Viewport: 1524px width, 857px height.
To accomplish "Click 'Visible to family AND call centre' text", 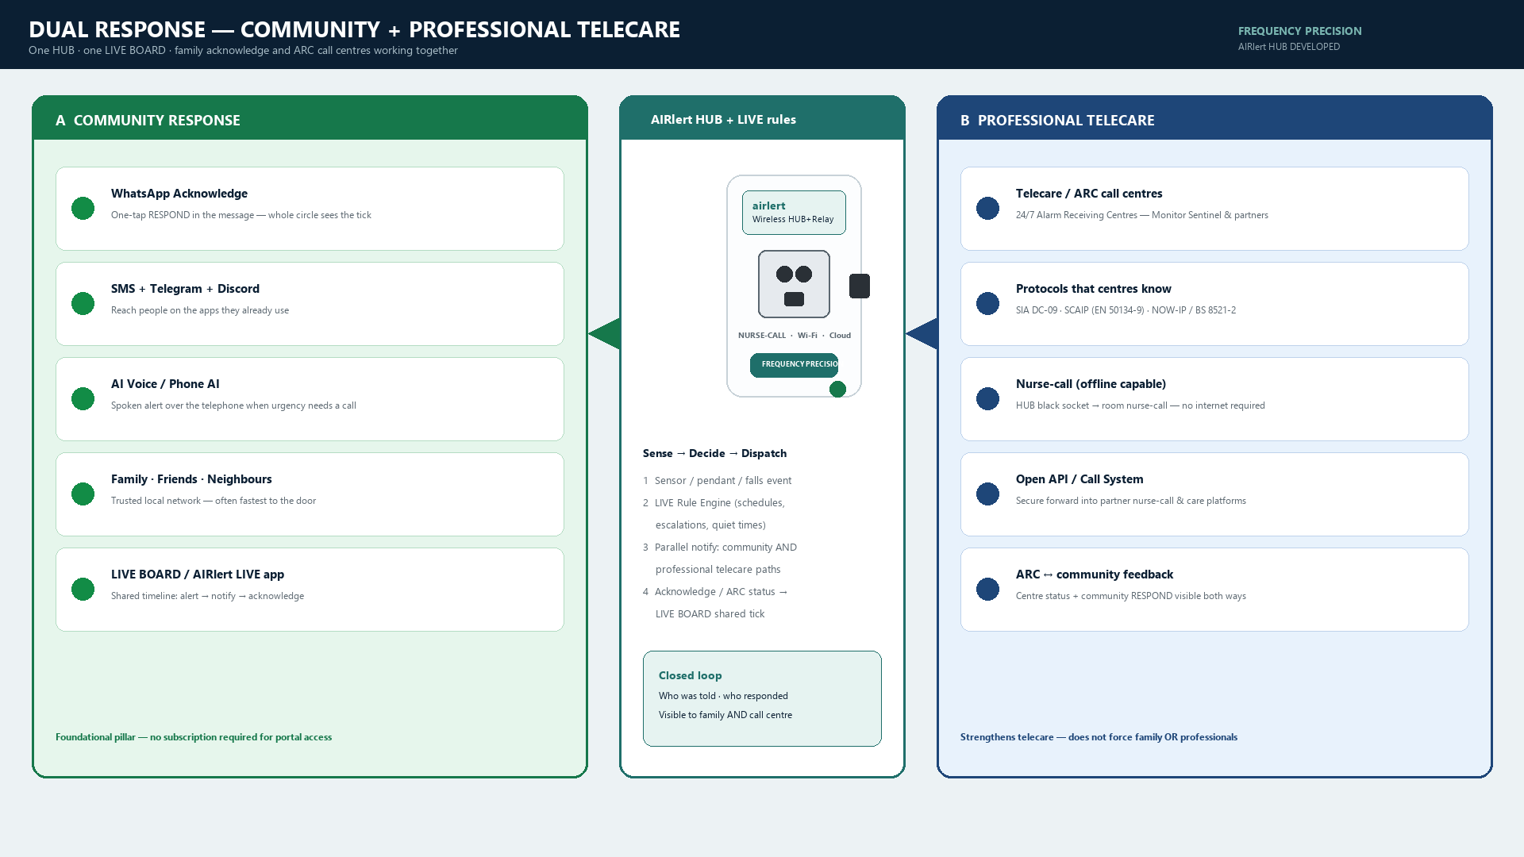I will coord(725,715).
